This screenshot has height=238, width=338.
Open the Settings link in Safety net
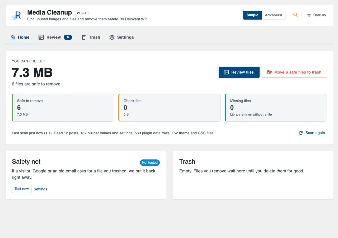tap(40, 189)
